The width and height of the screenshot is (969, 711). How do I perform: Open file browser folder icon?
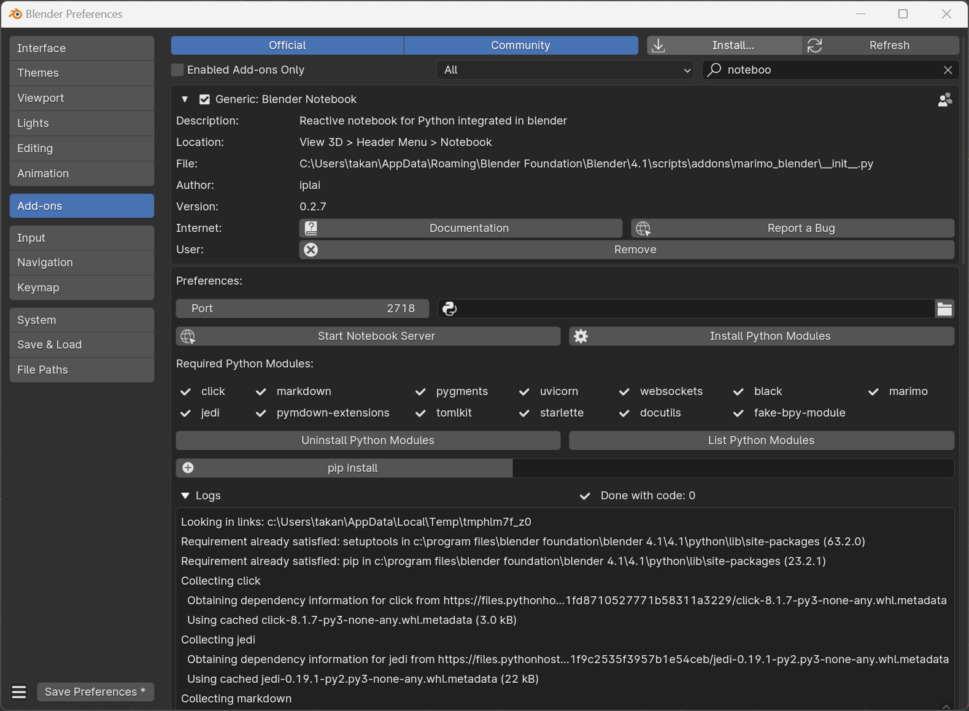(x=944, y=309)
